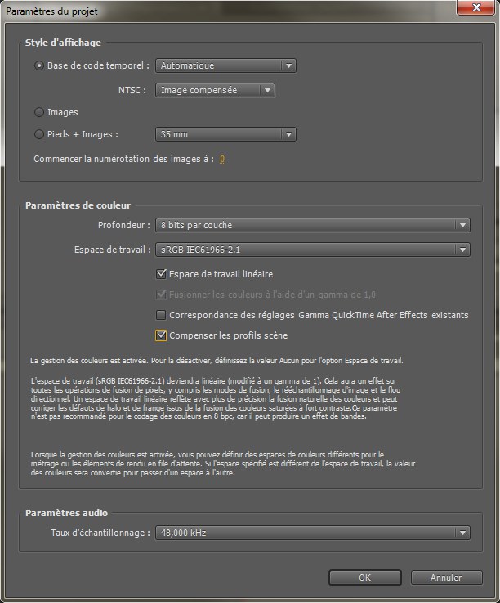Open the 35 mm film format dropdown
The height and width of the screenshot is (603, 500).
(x=225, y=135)
